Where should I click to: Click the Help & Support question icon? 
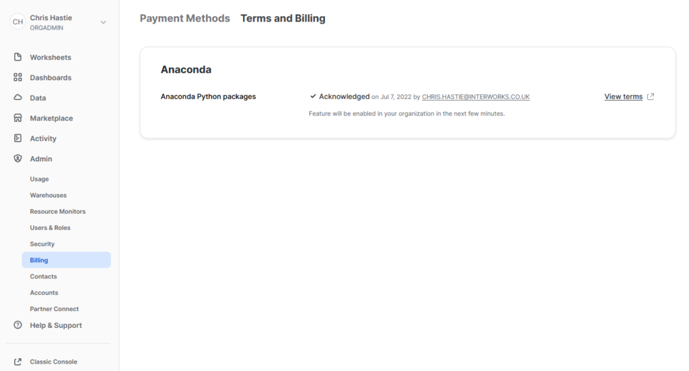[x=18, y=325]
